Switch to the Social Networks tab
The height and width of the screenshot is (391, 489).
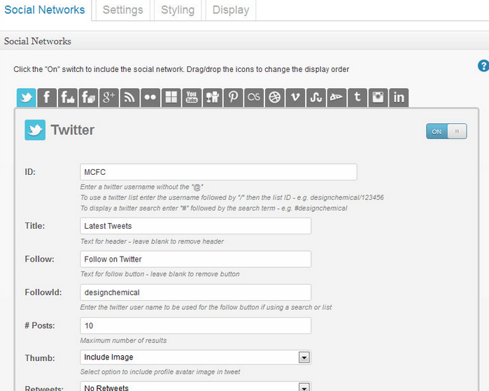45,10
